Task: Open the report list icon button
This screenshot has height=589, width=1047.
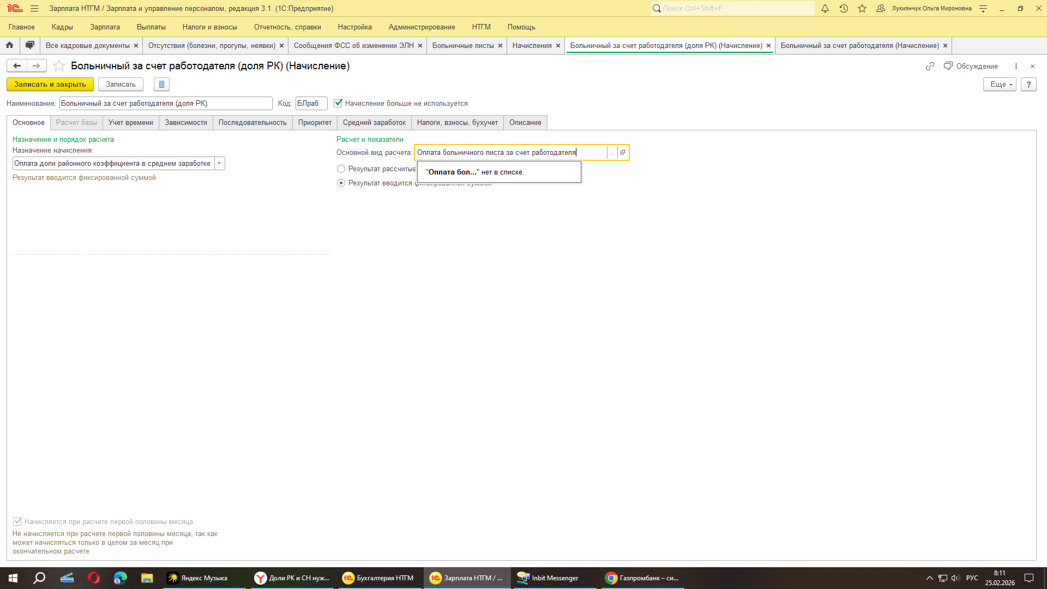Action: [161, 85]
